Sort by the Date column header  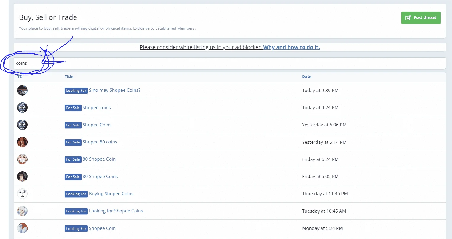pyautogui.click(x=307, y=77)
